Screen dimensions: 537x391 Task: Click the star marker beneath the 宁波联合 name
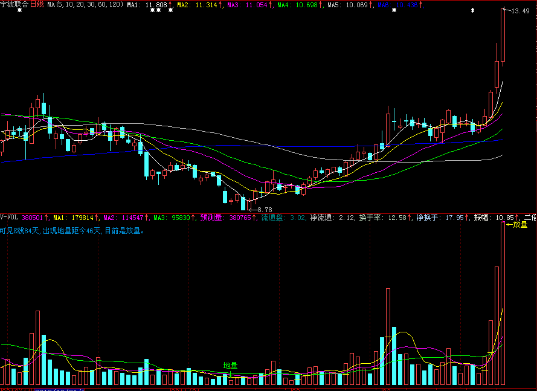coord(19,10)
